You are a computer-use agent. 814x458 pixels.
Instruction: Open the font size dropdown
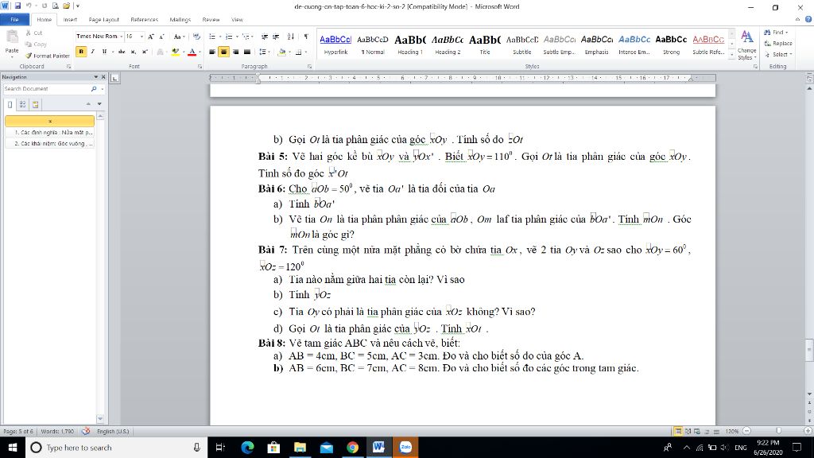click(141, 37)
